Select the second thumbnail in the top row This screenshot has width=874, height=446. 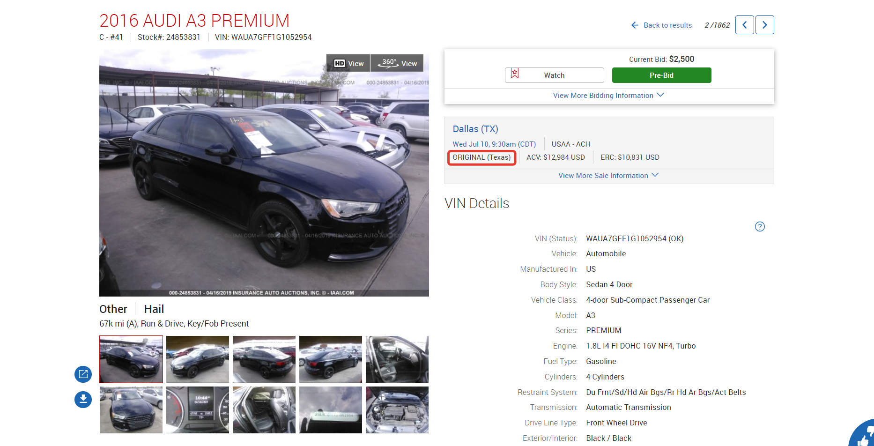tap(198, 359)
